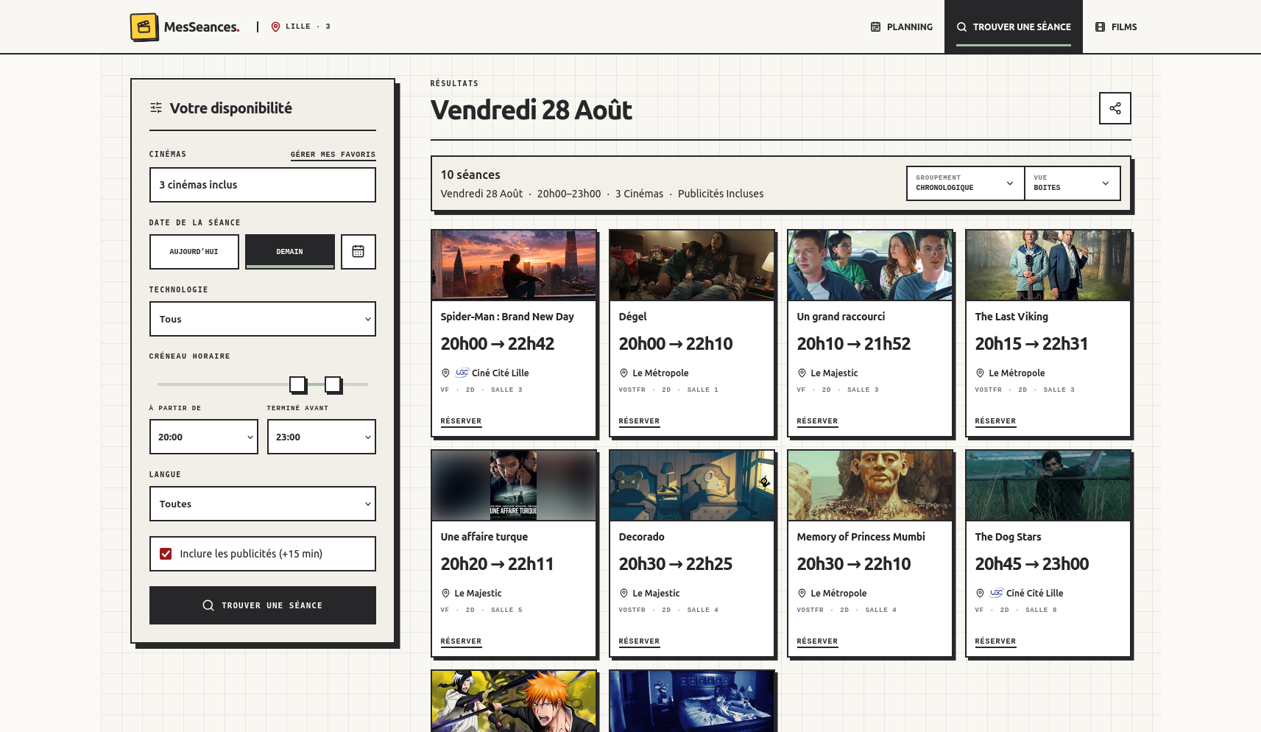Click the right time range slider handle
This screenshot has width=1261, height=732.
(333, 384)
